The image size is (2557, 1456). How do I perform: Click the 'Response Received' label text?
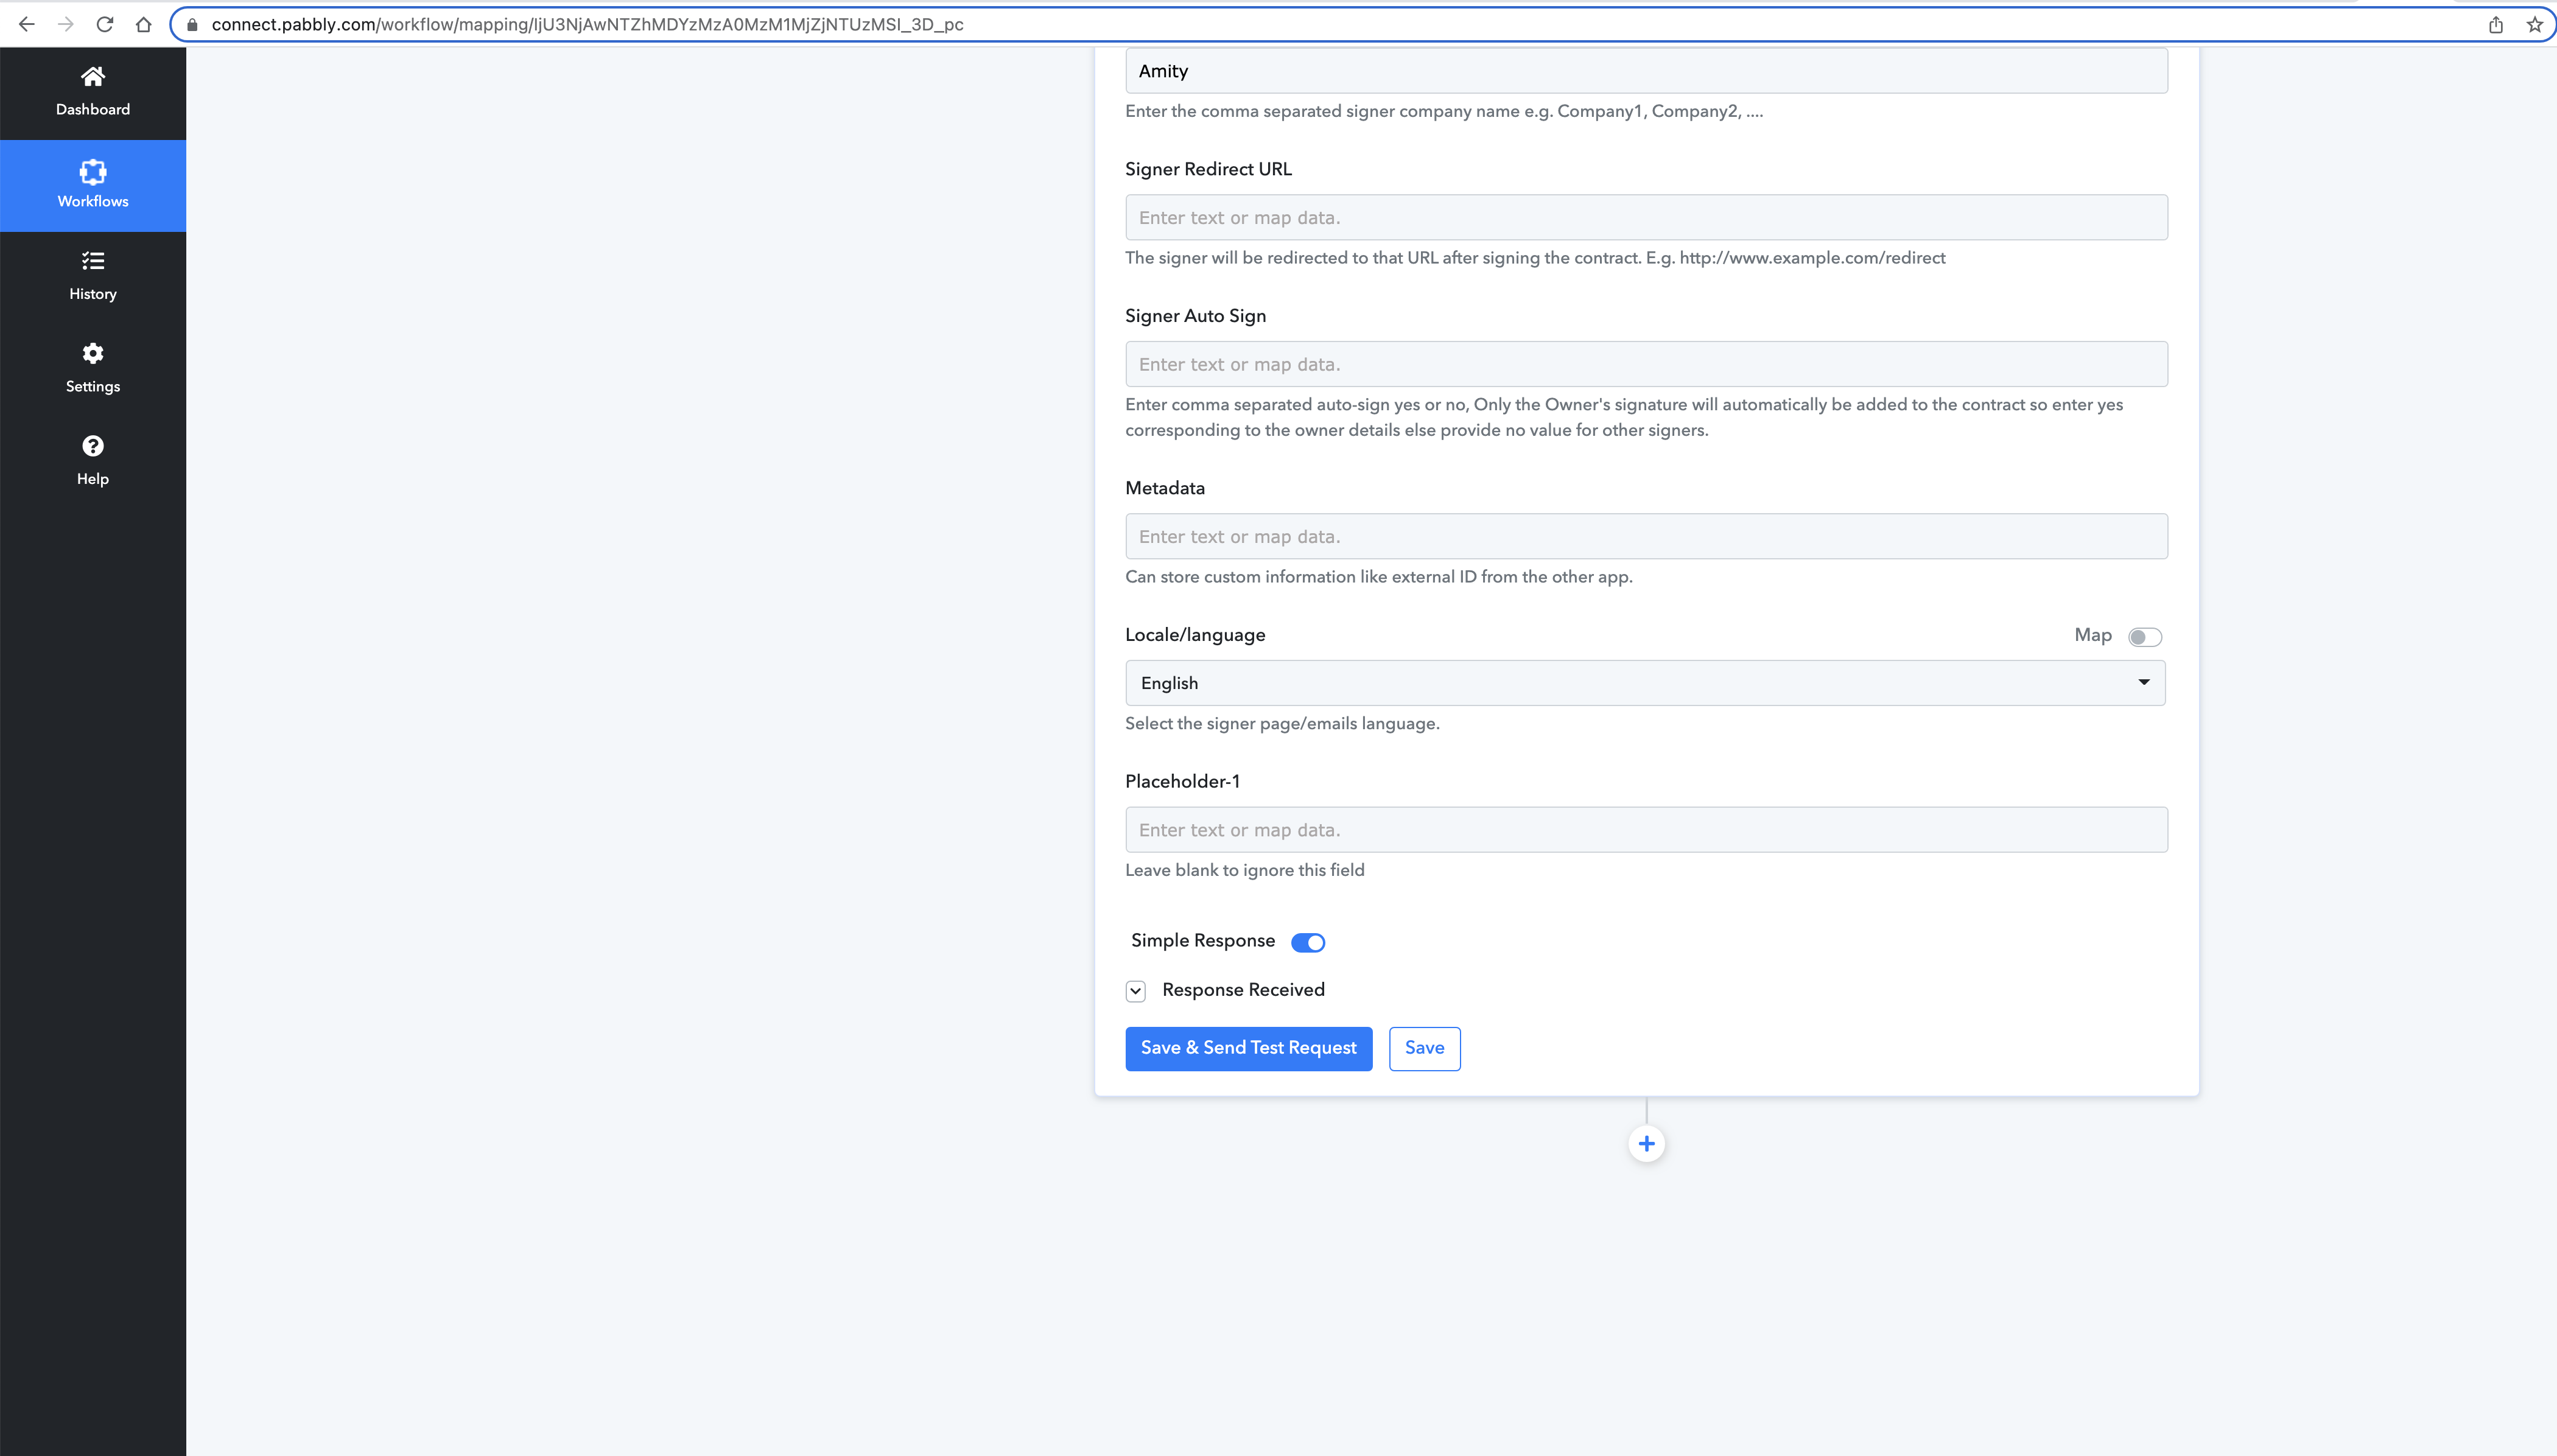1243,990
